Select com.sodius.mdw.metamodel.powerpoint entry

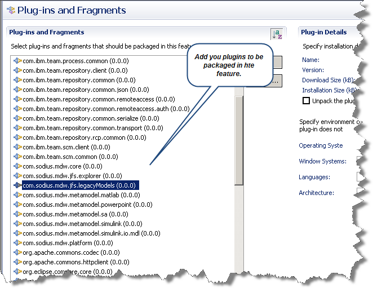click(x=87, y=205)
